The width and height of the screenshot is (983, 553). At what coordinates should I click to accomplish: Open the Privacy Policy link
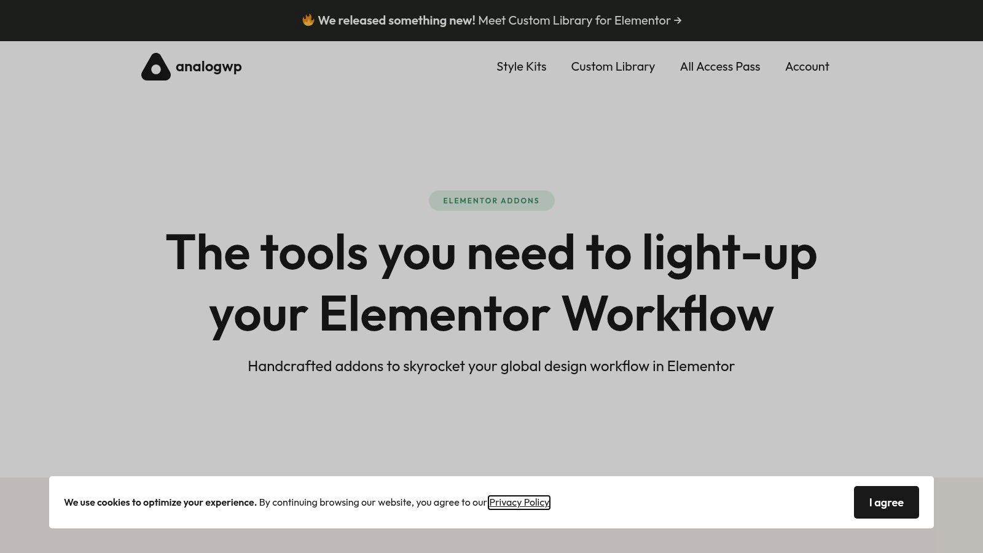(x=519, y=503)
